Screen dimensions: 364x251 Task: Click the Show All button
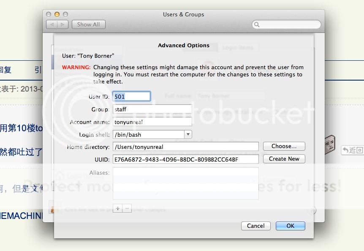[x=88, y=24]
